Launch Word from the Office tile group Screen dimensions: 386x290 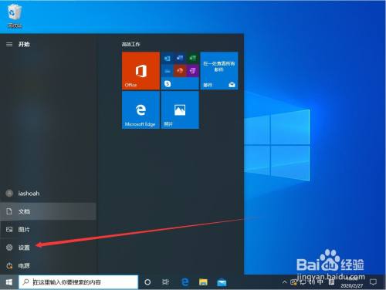coord(180,58)
